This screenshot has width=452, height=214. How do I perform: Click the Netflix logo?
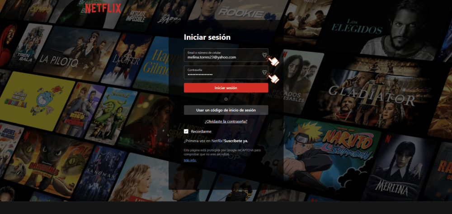(103, 8)
